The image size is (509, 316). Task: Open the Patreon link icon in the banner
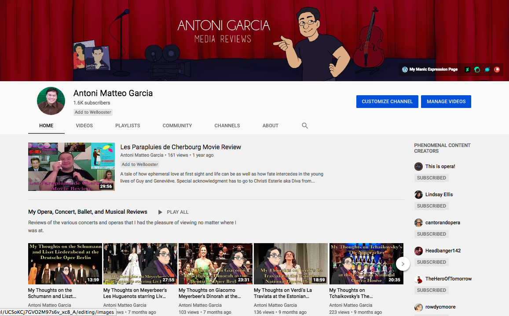pos(497,69)
